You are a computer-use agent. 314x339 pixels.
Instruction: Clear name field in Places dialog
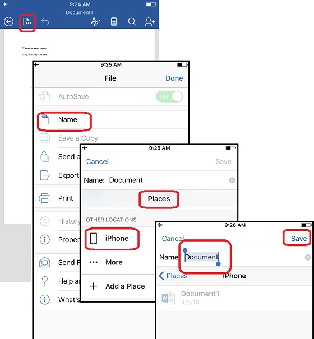tap(232, 180)
